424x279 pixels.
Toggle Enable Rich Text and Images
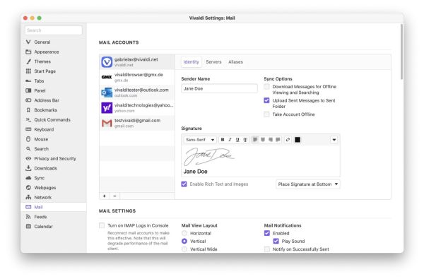click(184, 184)
